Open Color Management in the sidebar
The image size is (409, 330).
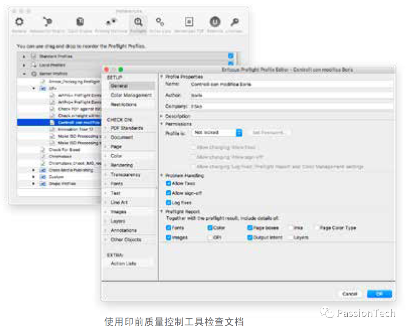point(132,95)
